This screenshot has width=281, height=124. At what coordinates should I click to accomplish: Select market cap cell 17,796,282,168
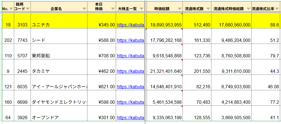point(164,36)
